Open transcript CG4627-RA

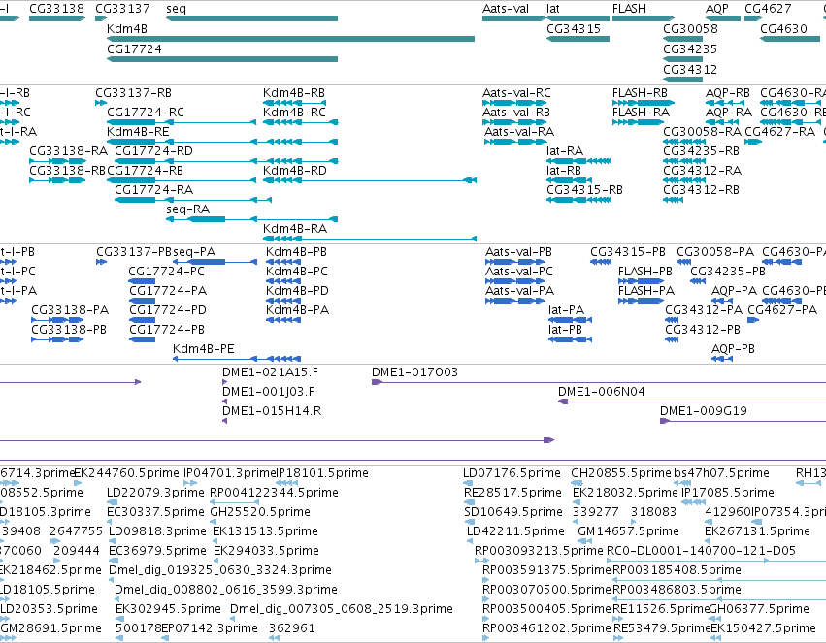point(779,132)
